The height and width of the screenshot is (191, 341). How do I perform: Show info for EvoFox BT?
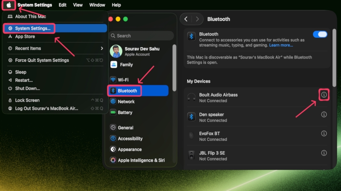[x=324, y=133]
